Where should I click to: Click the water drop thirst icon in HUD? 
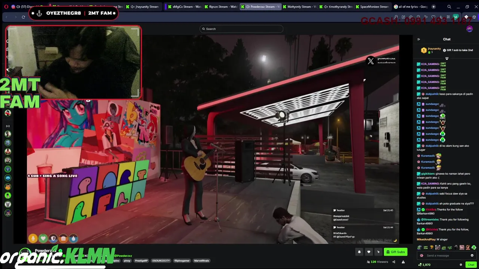[73, 238]
